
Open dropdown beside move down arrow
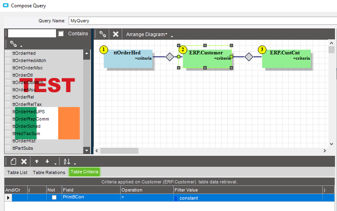pos(55,164)
